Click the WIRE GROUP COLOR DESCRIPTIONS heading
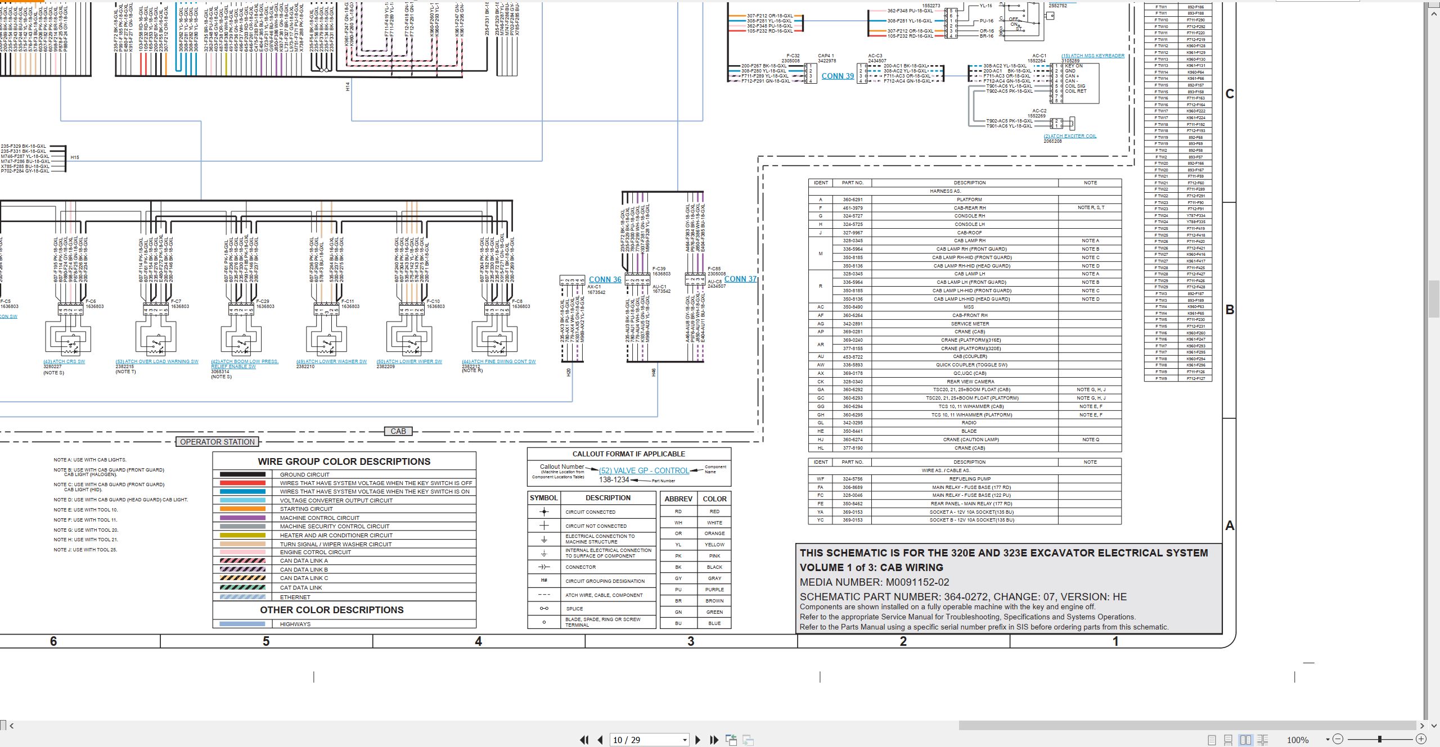This screenshot has height=747, width=1440. pyautogui.click(x=344, y=461)
